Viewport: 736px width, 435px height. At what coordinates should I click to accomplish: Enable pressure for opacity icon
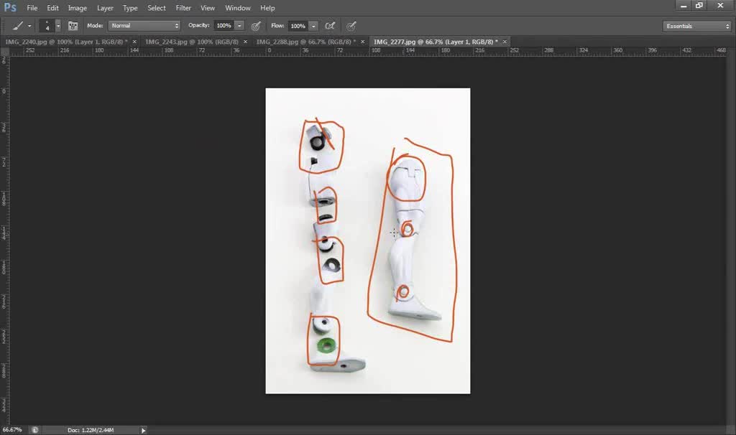[256, 26]
